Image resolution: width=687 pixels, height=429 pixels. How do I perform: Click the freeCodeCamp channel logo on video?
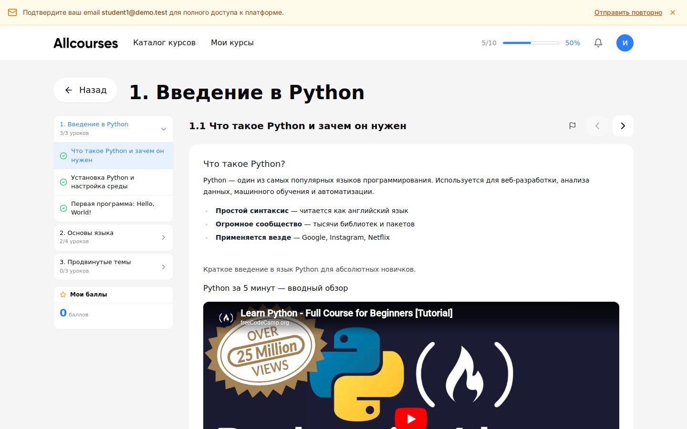pyautogui.click(x=226, y=317)
